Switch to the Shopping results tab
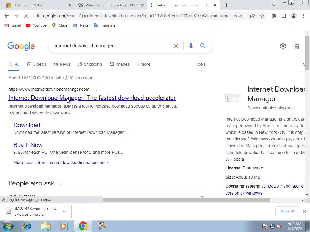This screenshot has width=310, height=232. [90, 64]
